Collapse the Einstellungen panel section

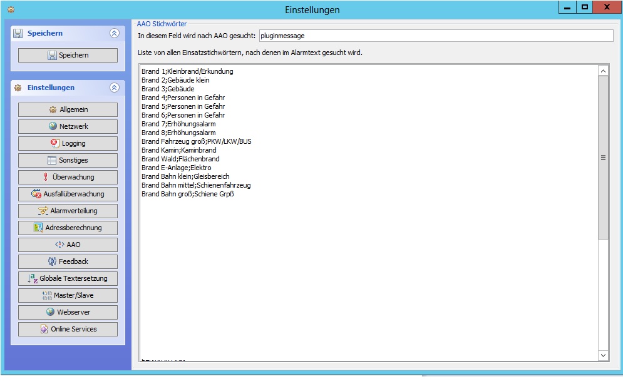click(x=114, y=88)
